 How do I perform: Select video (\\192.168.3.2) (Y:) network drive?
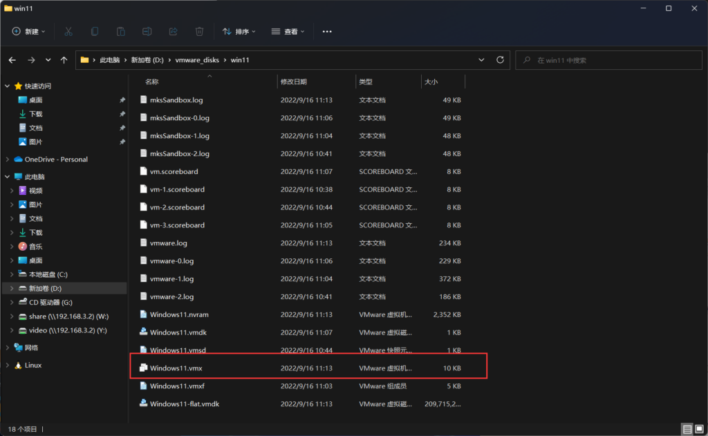[68, 330]
